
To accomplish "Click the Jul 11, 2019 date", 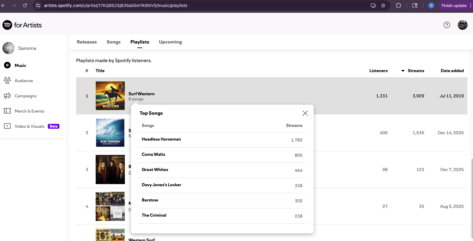I will (452, 96).
